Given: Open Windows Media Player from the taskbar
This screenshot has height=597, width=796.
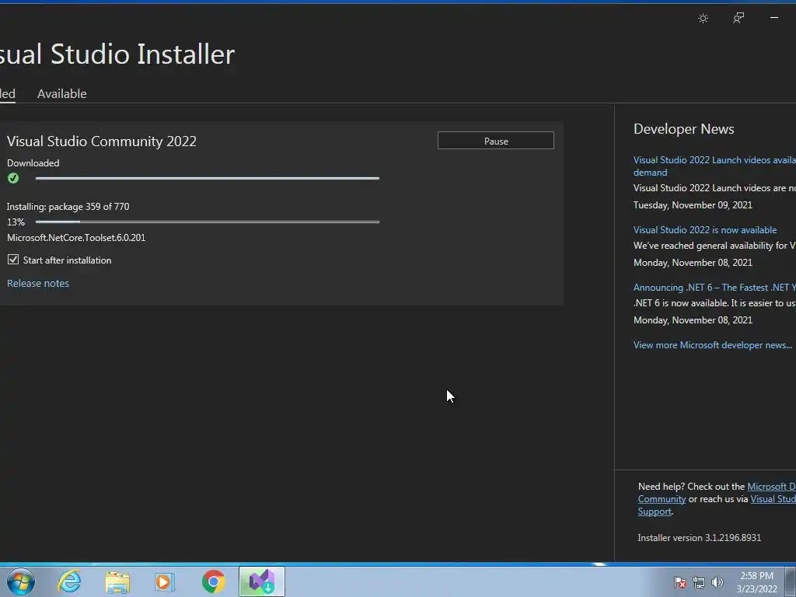Looking at the screenshot, I should pyautogui.click(x=165, y=581).
